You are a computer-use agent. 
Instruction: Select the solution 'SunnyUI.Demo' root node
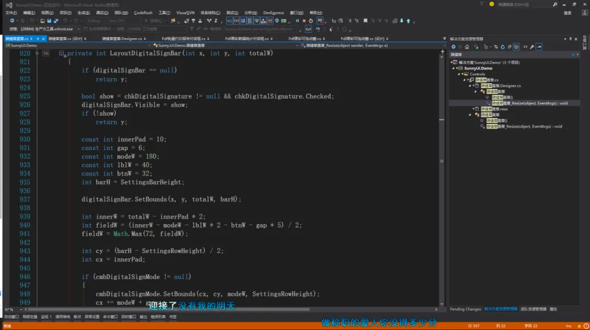pyautogui.click(x=489, y=62)
